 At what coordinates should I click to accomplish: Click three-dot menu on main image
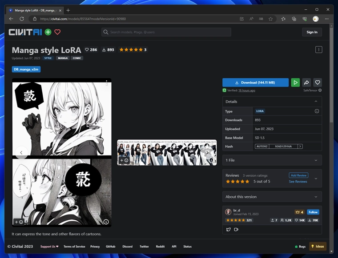[107, 83]
